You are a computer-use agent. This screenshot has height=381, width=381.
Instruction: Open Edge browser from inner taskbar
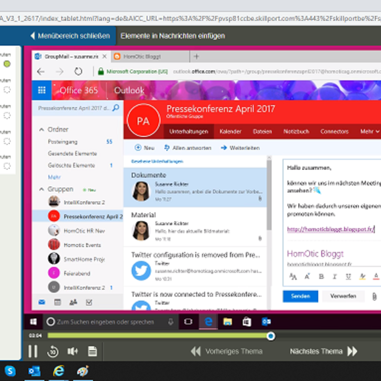(209, 322)
